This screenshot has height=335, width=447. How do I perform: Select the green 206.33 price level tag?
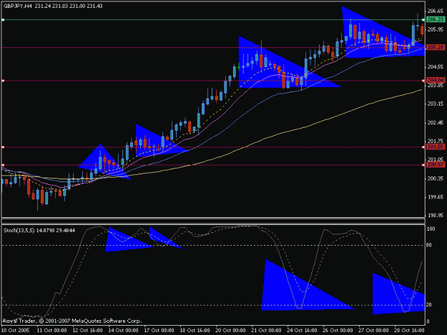click(x=436, y=19)
